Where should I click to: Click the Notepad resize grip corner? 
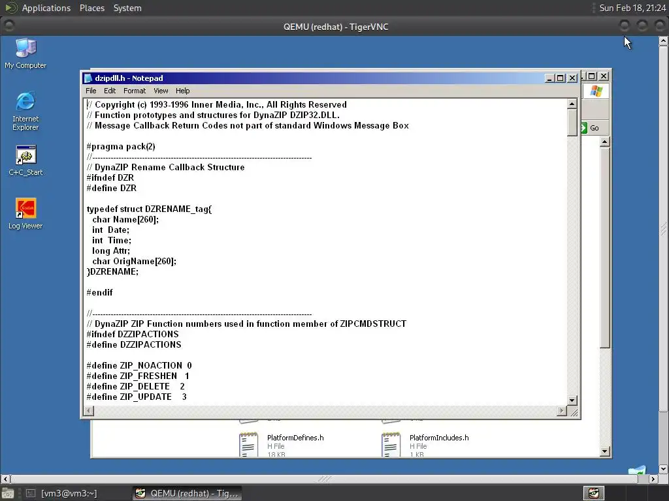coord(574,411)
